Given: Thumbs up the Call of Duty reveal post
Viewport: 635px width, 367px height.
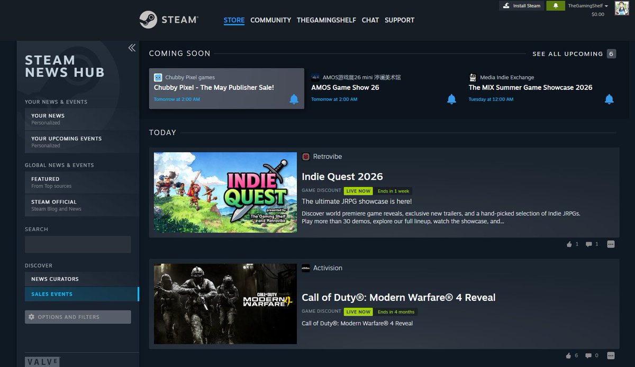Looking at the screenshot, I should click(569, 355).
